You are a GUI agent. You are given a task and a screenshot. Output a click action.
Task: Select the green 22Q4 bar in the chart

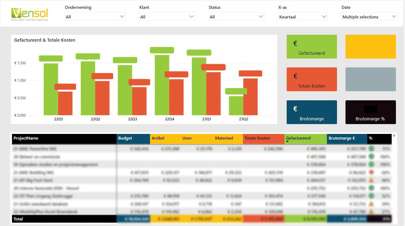point(162,80)
